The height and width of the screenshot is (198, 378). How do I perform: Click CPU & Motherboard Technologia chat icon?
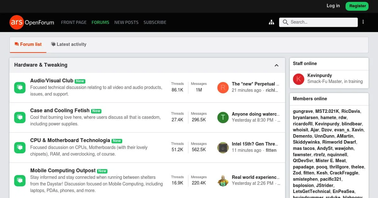[x=20, y=147]
